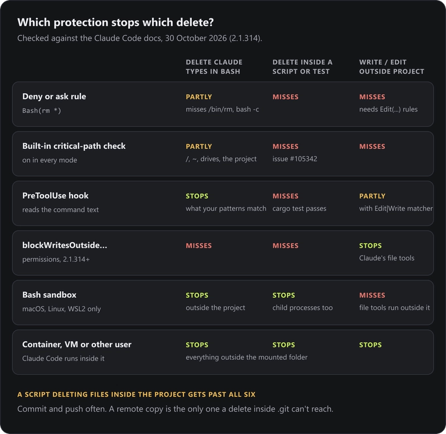Image resolution: width=446 pixels, height=434 pixels.
Task: Select 'Container, VM or other user' row title
Action: coord(77,344)
